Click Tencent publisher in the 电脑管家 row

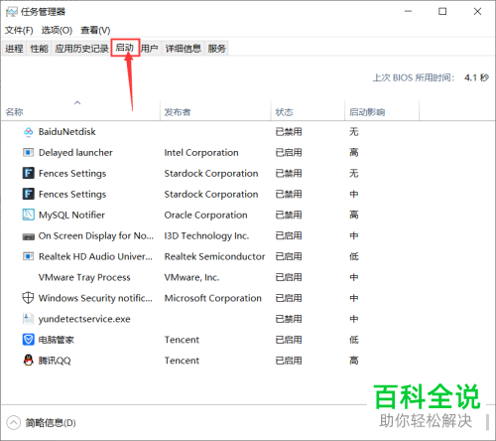coord(182,340)
